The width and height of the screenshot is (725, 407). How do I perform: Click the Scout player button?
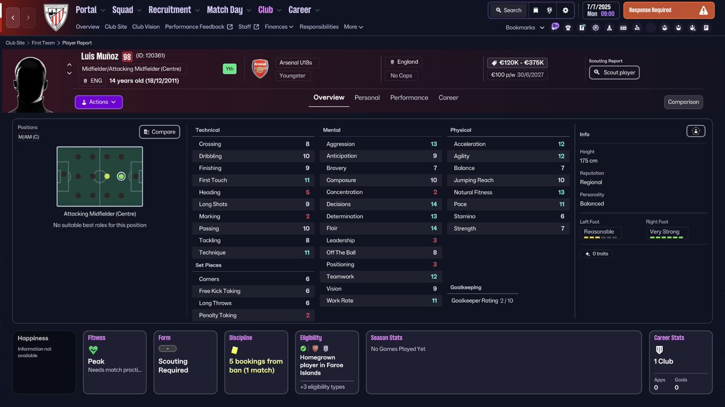[614, 72]
